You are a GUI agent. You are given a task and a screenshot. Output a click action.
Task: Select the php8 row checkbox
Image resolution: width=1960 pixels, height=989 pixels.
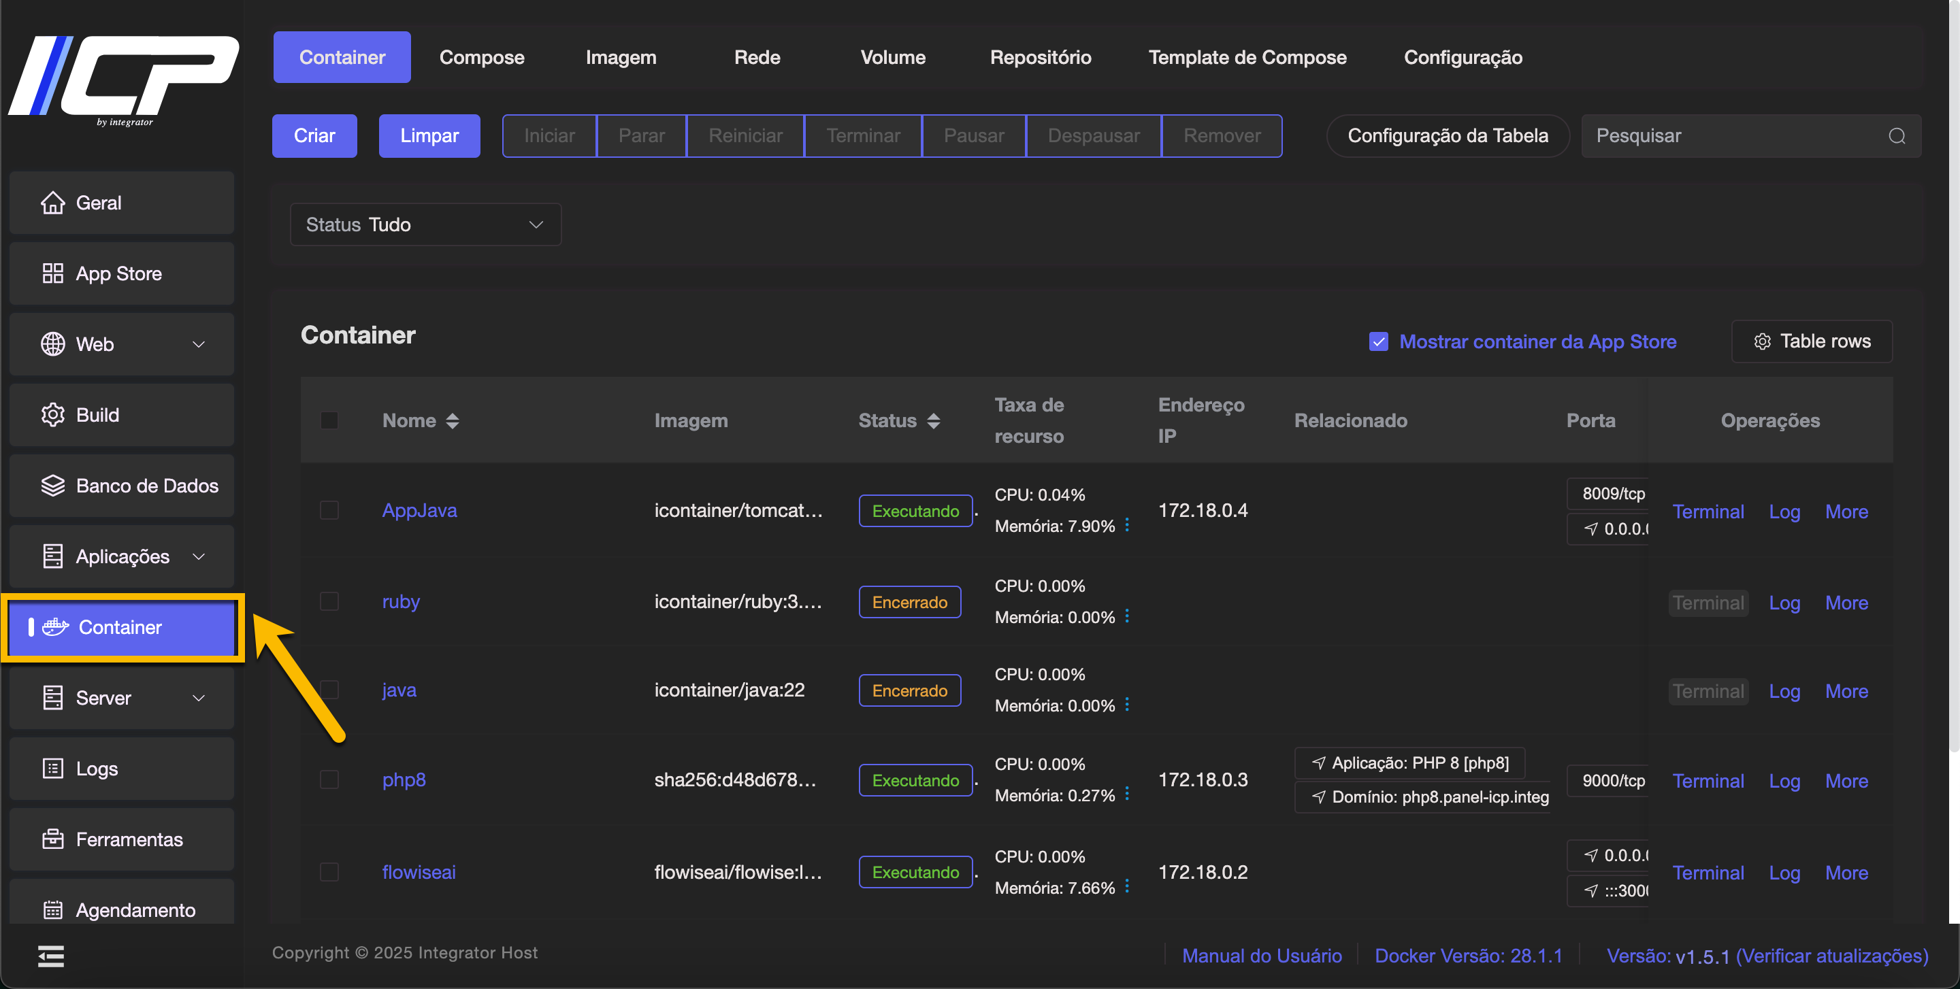329,780
